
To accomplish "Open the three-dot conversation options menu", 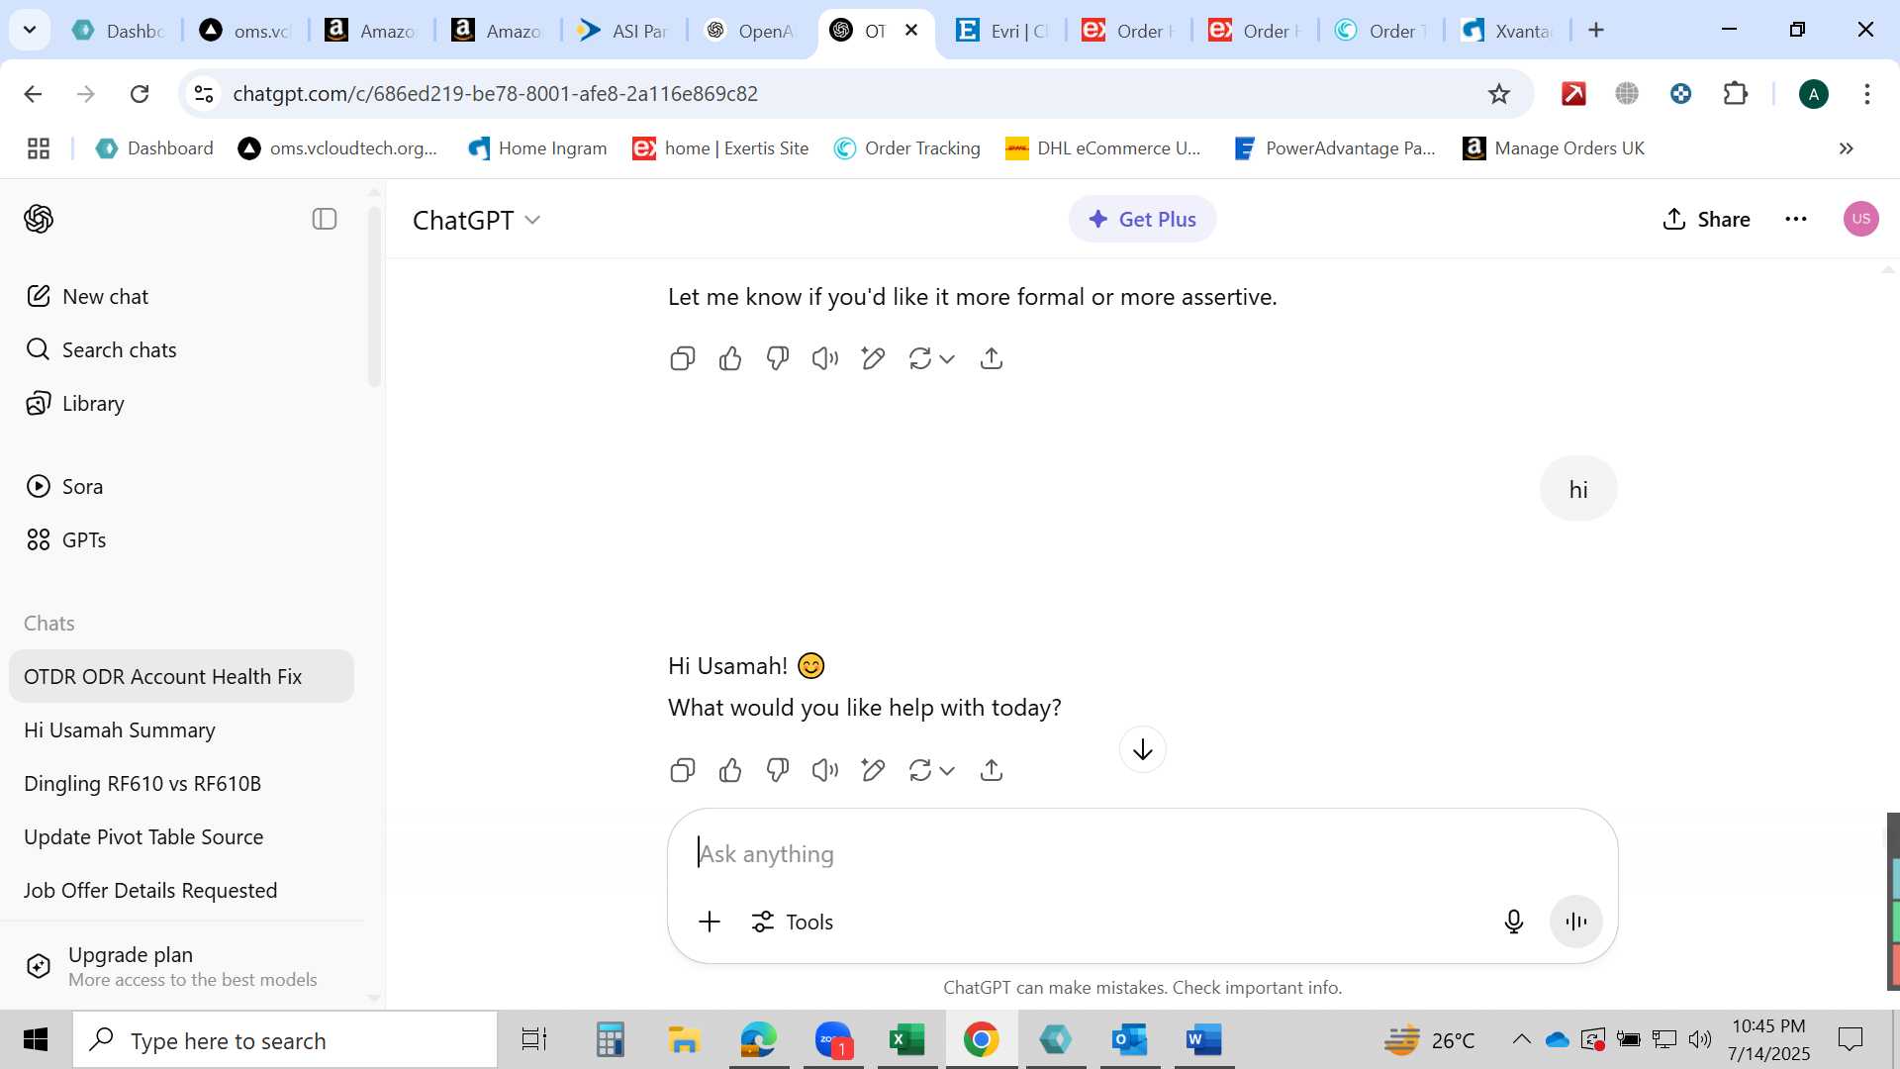I will (1796, 219).
